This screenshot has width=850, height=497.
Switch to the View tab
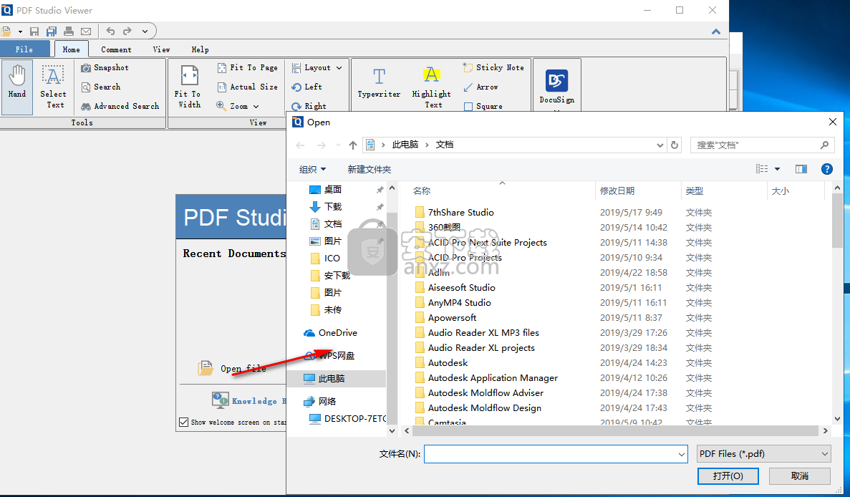point(161,49)
